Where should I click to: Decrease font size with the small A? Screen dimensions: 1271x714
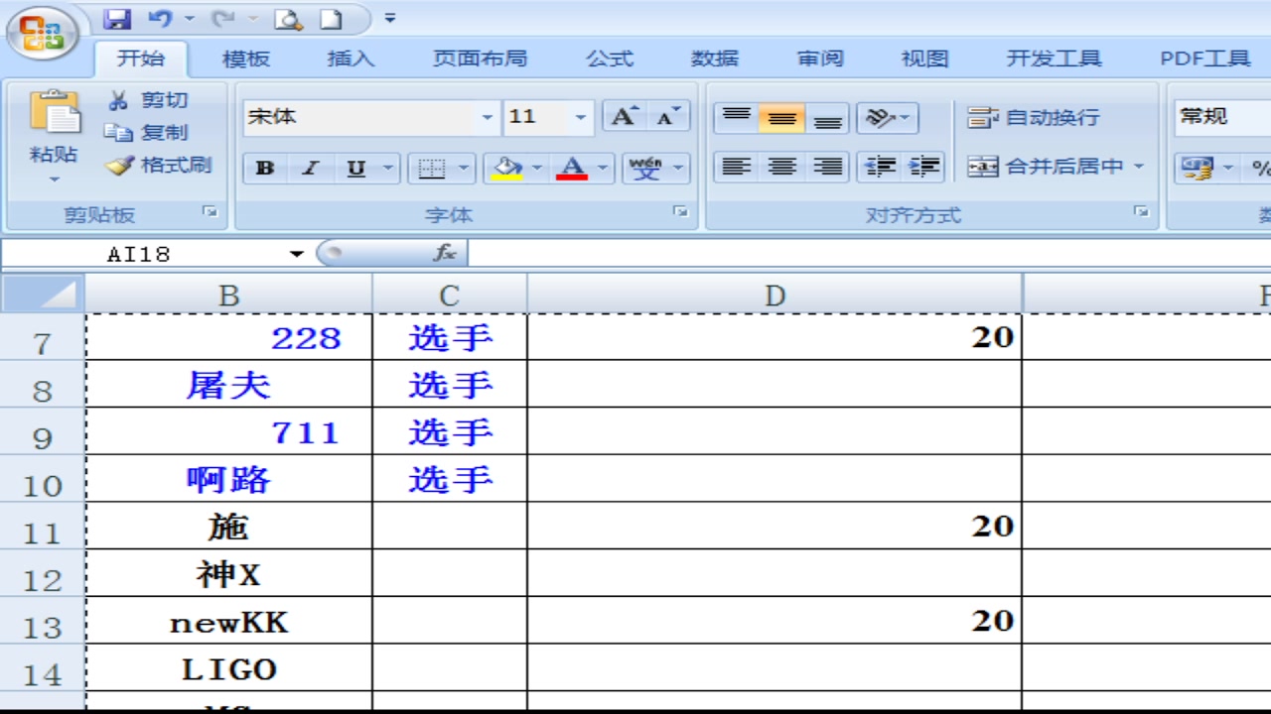point(667,117)
